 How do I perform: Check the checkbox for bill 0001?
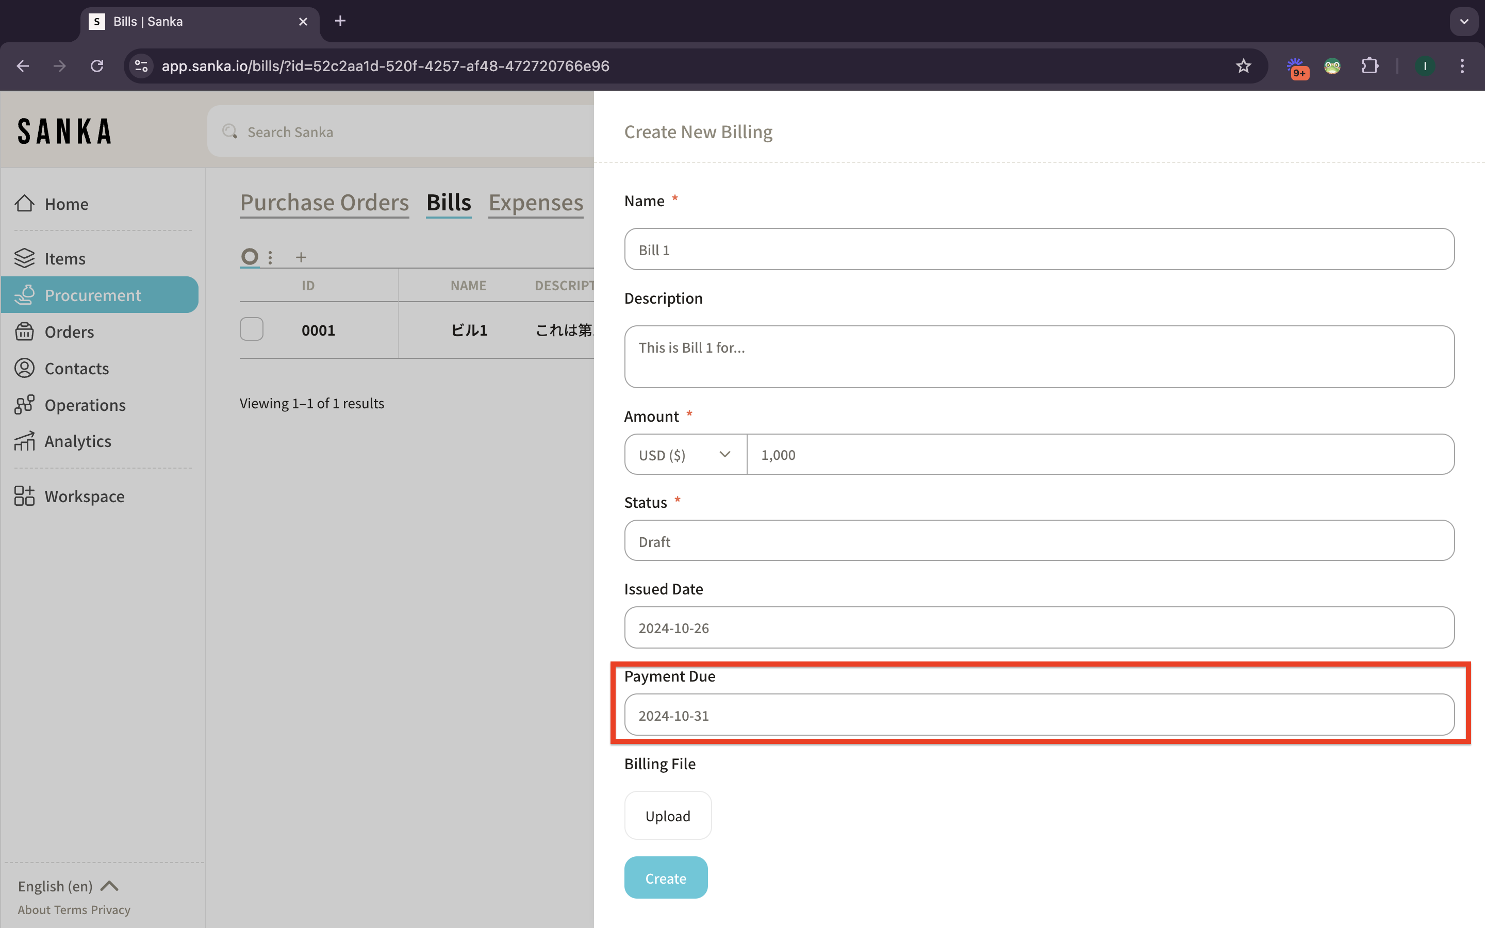pos(252,329)
